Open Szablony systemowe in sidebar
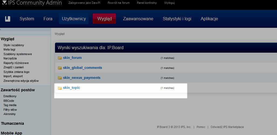Image resolution: width=277 pixels, height=135 pixels. (18, 54)
